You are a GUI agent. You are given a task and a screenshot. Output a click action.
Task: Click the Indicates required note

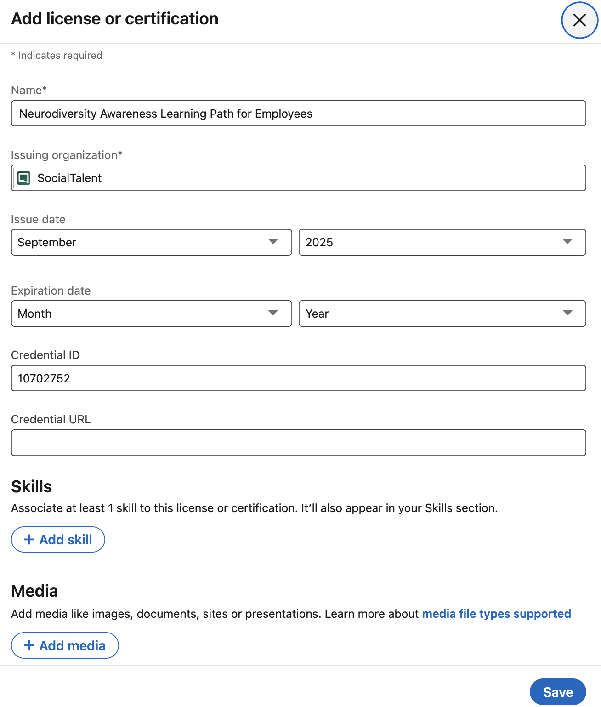(x=57, y=55)
